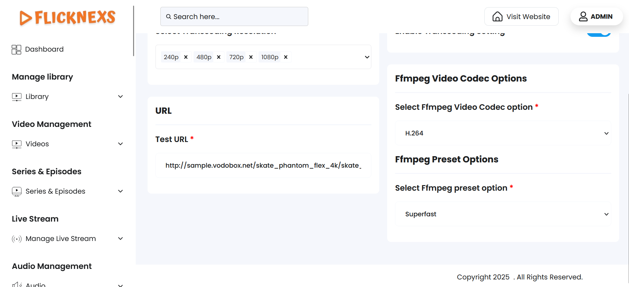This screenshot has width=629, height=287.
Task: Click the Series & Episodes icon
Action: click(x=17, y=191)
